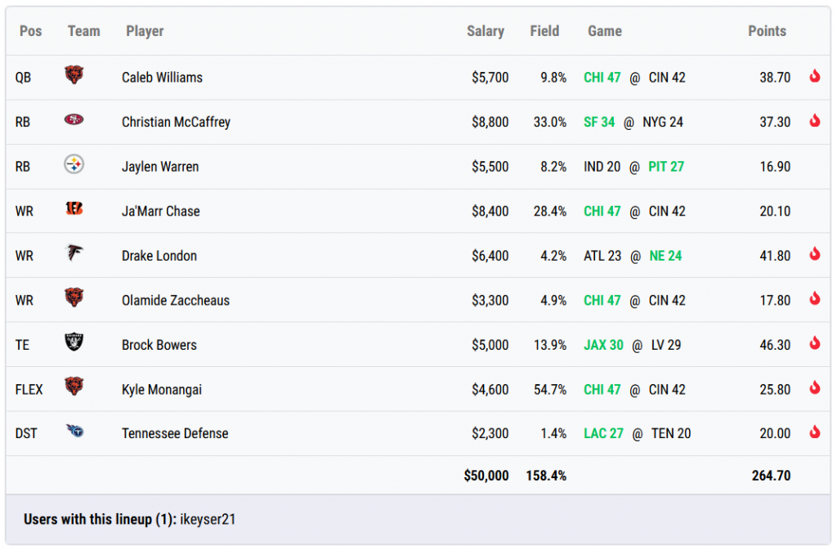Click the 49ers logo beside Christian McCaffrey
The height and width of the screenshot is (550, 837).
(x=74, y=121)
